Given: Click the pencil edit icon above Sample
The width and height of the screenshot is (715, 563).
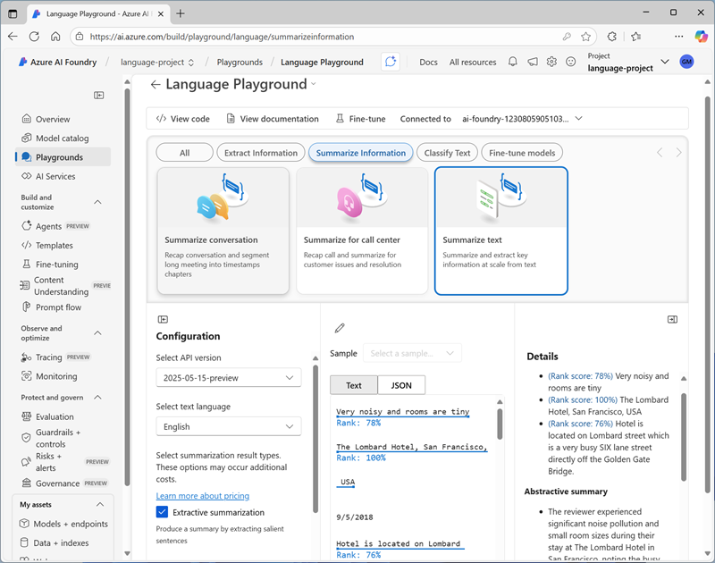Looking at the screenshot, I should point(340,328).
